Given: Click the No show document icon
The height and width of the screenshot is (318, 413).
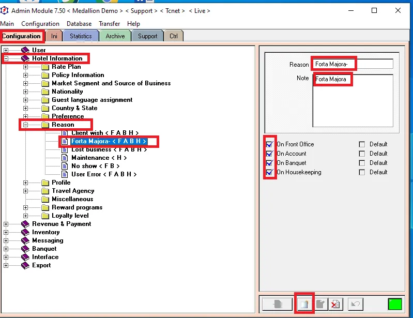Looking at the screenshot, I should click(65, 166).
